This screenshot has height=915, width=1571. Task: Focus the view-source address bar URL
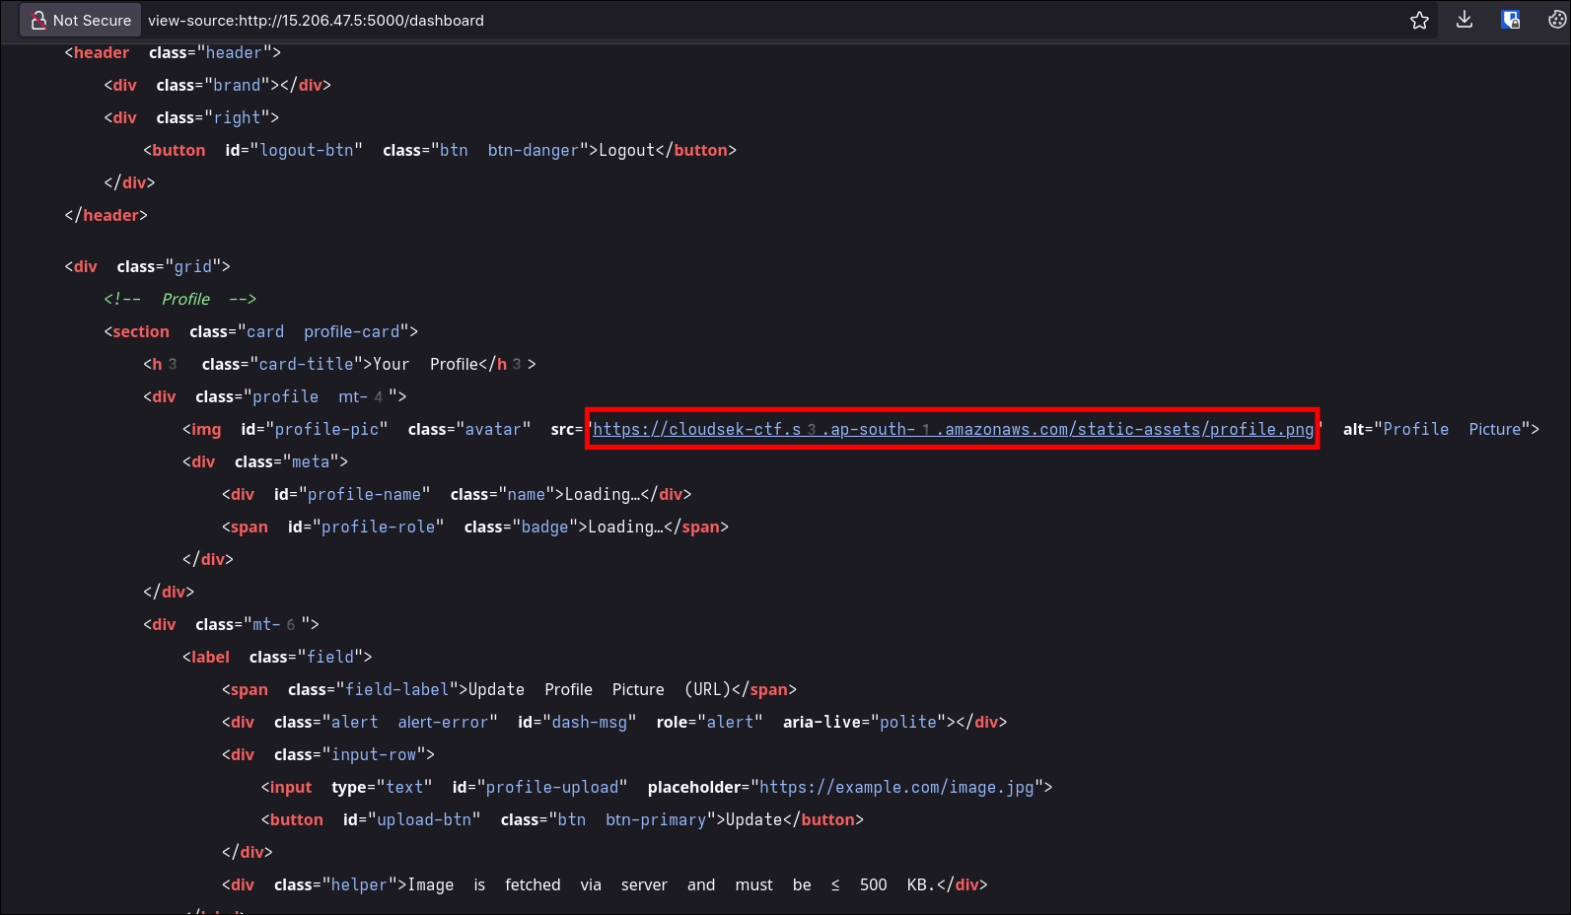[316, 21]
